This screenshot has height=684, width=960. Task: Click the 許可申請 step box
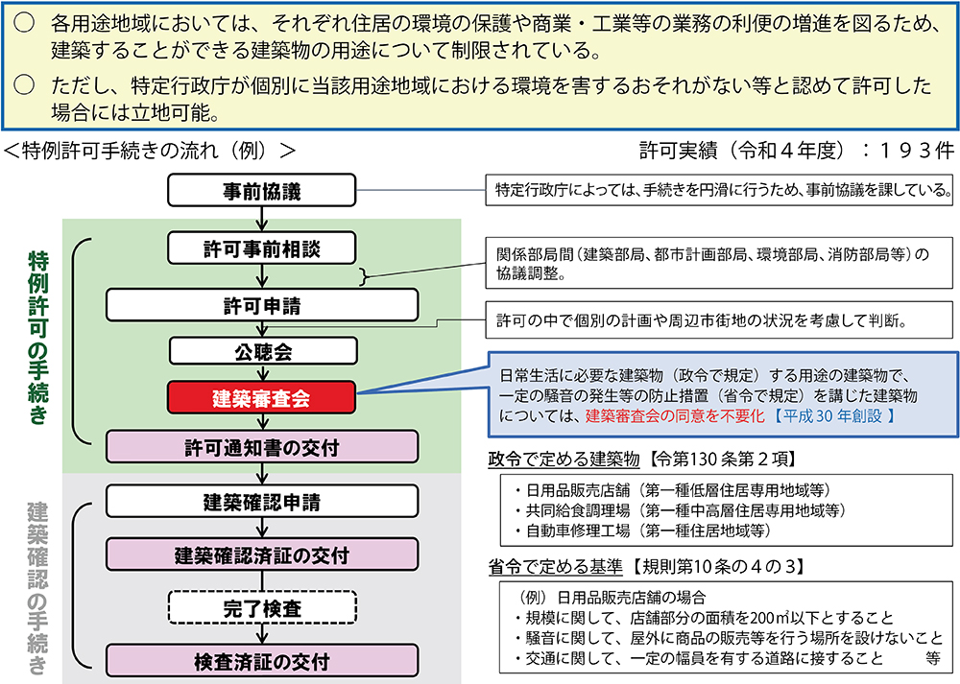click(261, 305)
